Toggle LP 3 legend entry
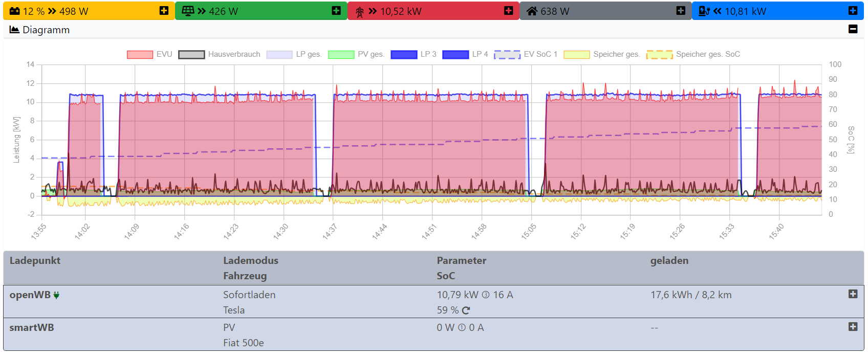Screen dimensions: 868x357 414,54
